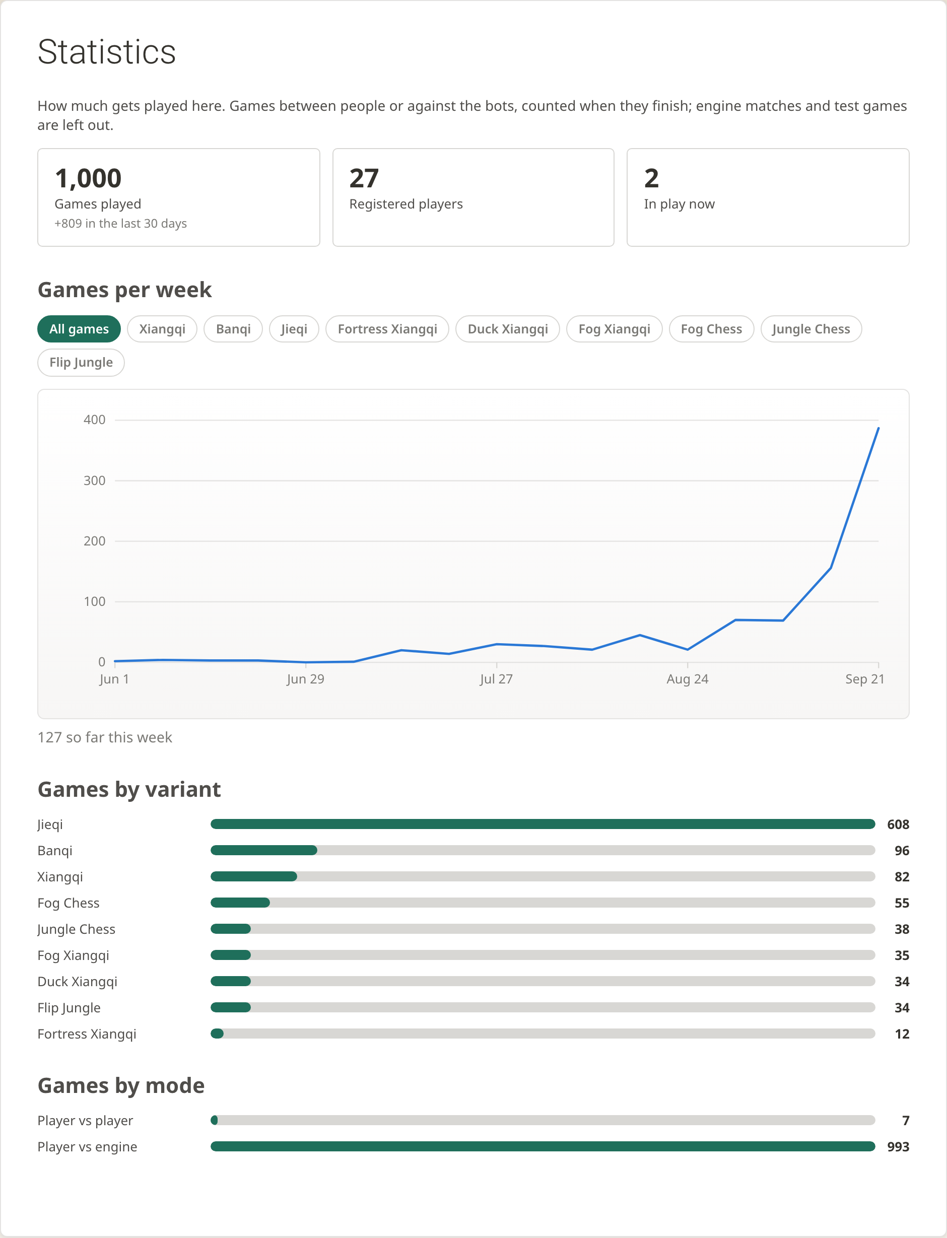Click the '82' Xiangqi count
Screen dimensions: 947x1238
(902, 877)
